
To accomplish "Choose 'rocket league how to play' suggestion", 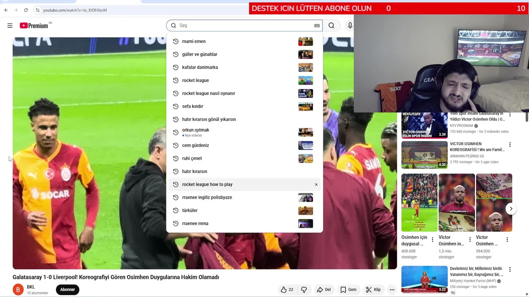I will (x=244, y=184).
